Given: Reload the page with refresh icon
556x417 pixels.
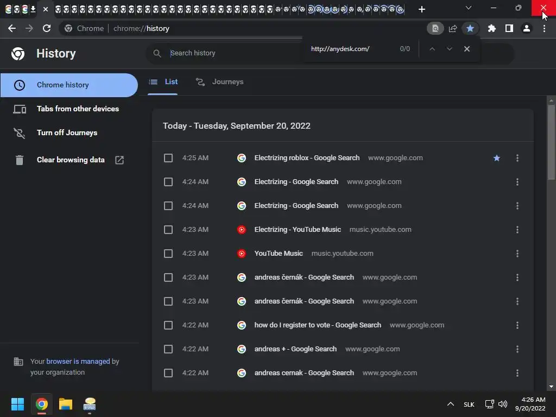Looking at the screenshot, I should (47, 28).
